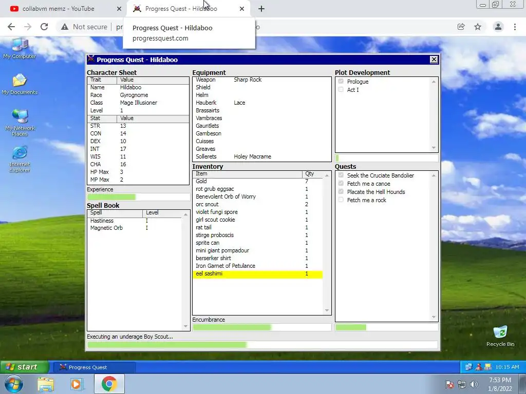
Task: Click the Magnetic Orb spell row
Action: [x=135, y=228]
